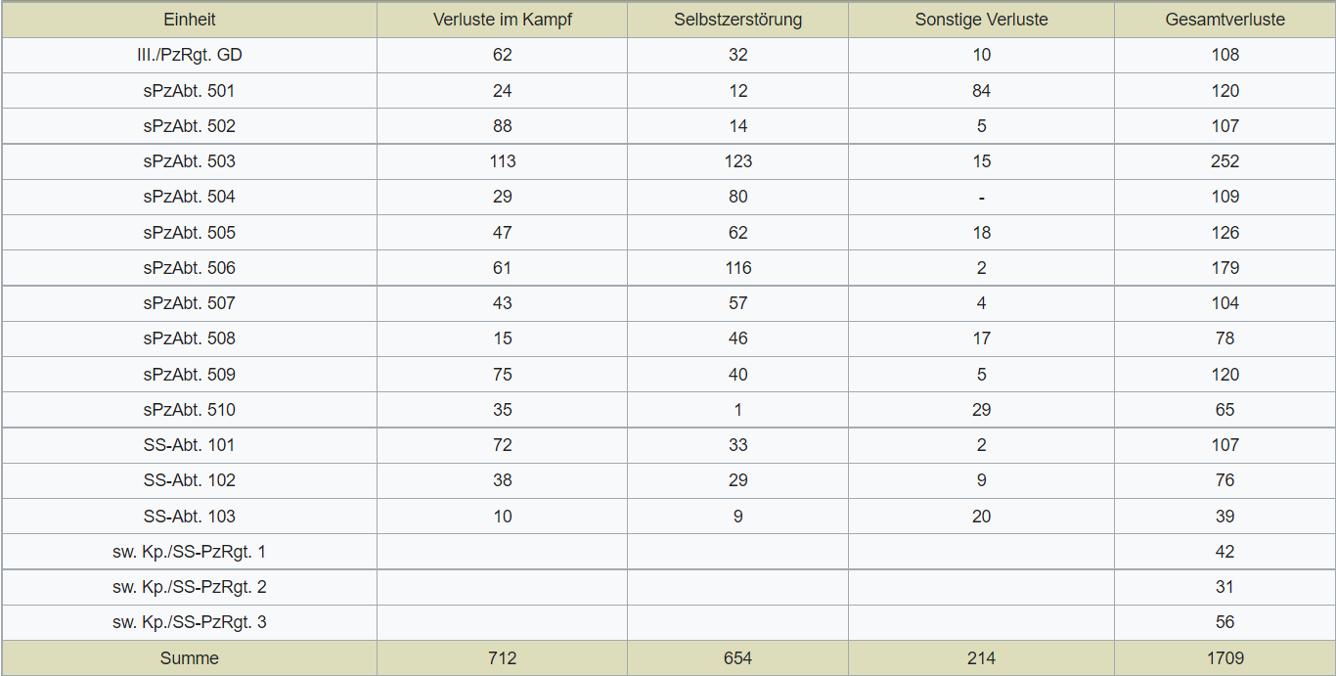This screenshot has height=676, width=1336.
Task: Click the Einheit column header
Action: (189, 20)
